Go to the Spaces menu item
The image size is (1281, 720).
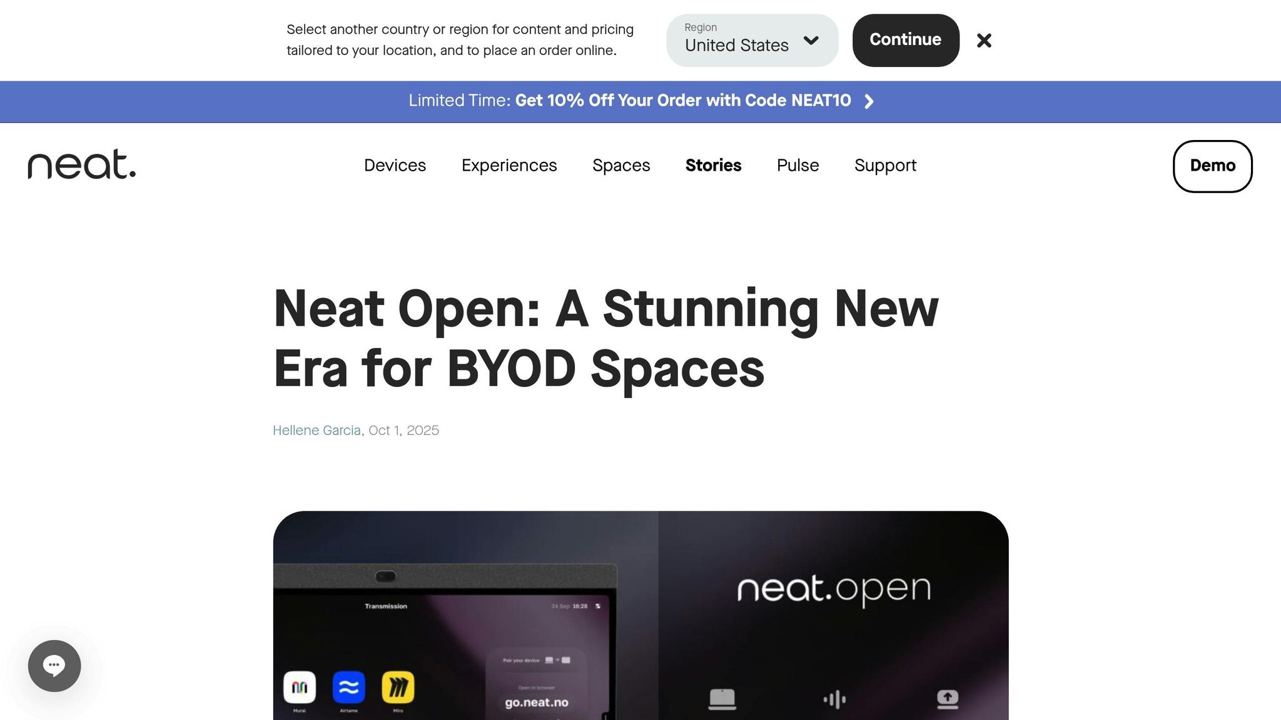pos(621,166)
